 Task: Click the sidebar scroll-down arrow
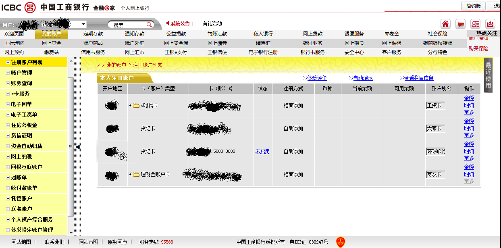71,233
